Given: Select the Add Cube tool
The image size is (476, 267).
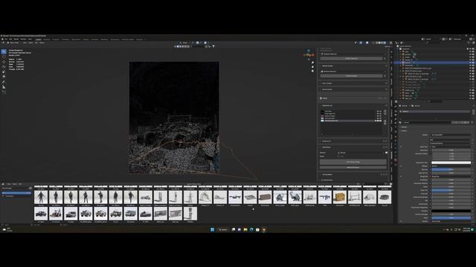Looking at the screenshot, I should coord(4,92).
